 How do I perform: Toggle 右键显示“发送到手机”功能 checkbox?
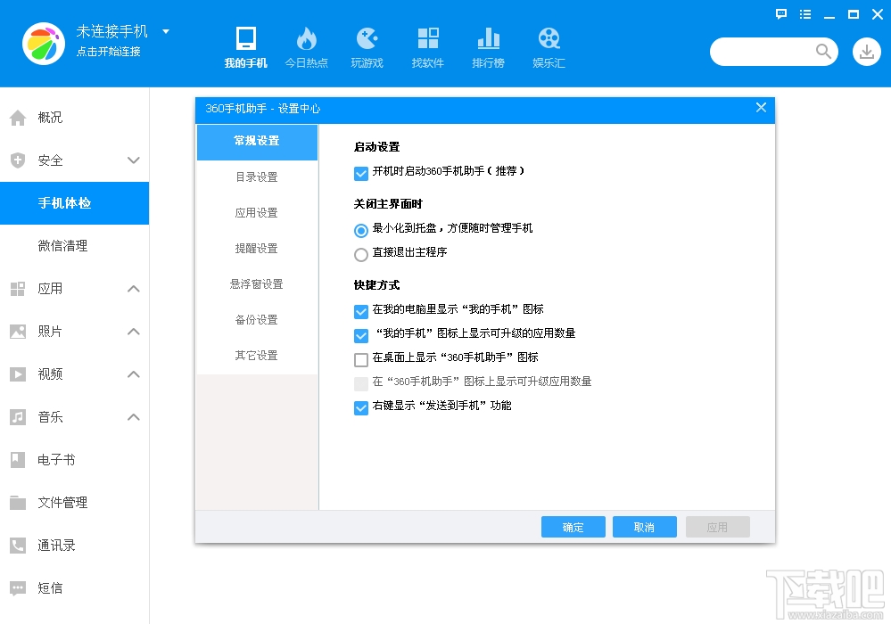[361, 407]
